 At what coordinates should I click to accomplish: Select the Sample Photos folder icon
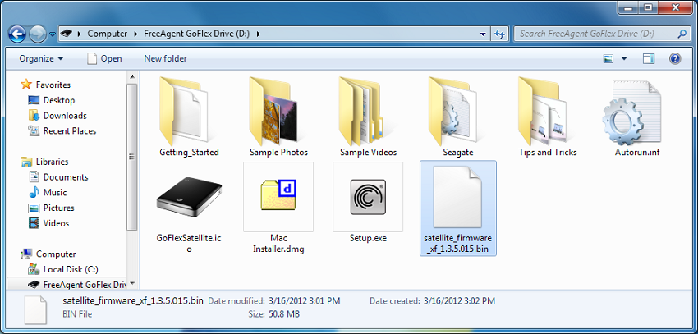coord(273,111)
